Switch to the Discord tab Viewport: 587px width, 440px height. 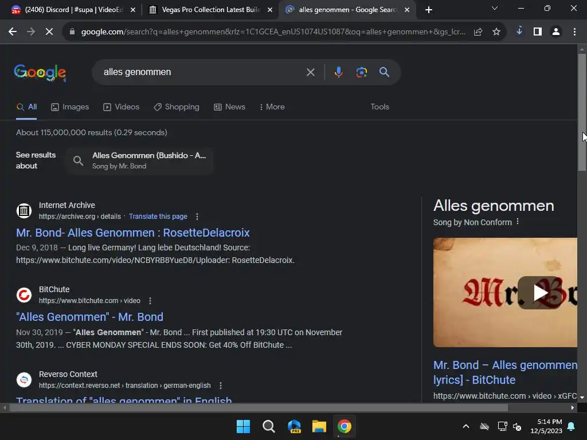click(73, 10)
